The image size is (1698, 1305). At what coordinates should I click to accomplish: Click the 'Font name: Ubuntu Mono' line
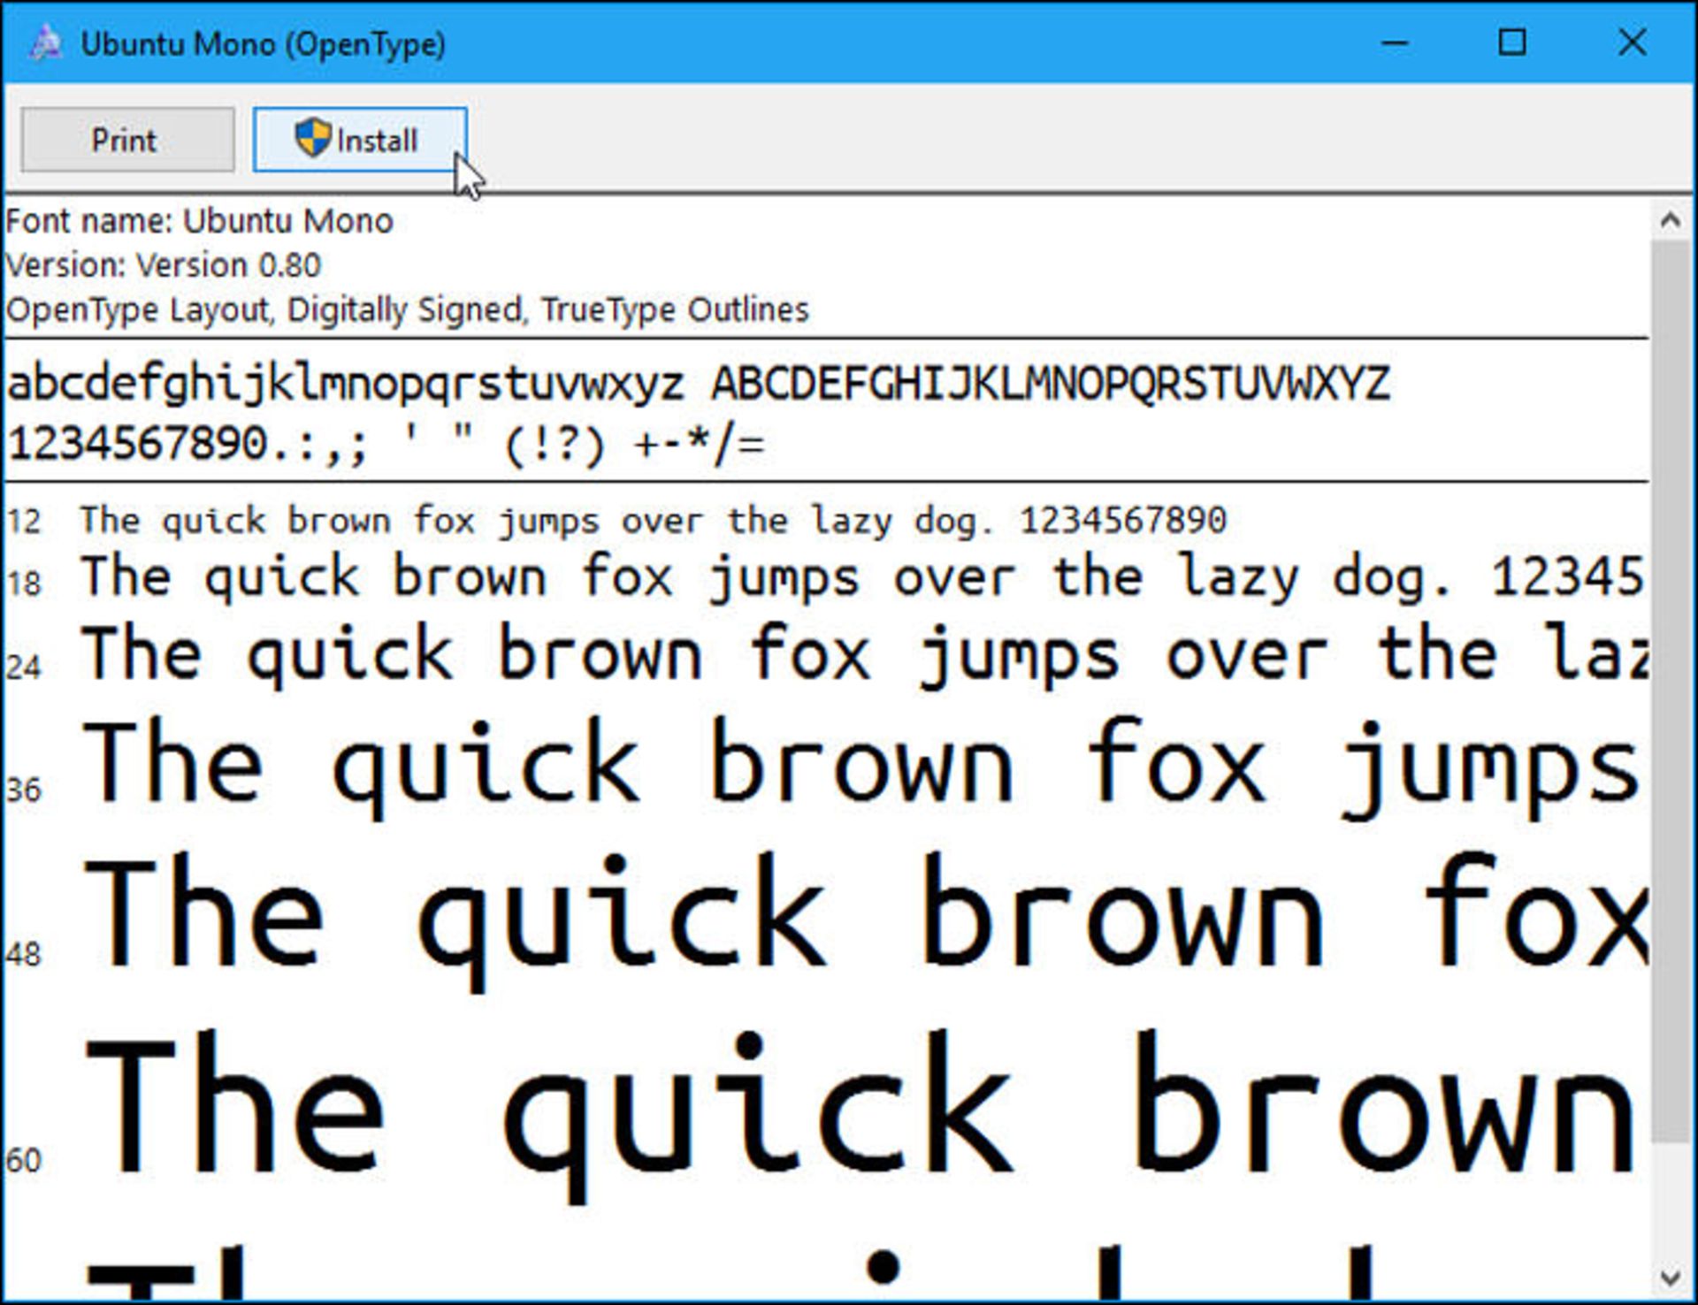(x=199, y=221)
